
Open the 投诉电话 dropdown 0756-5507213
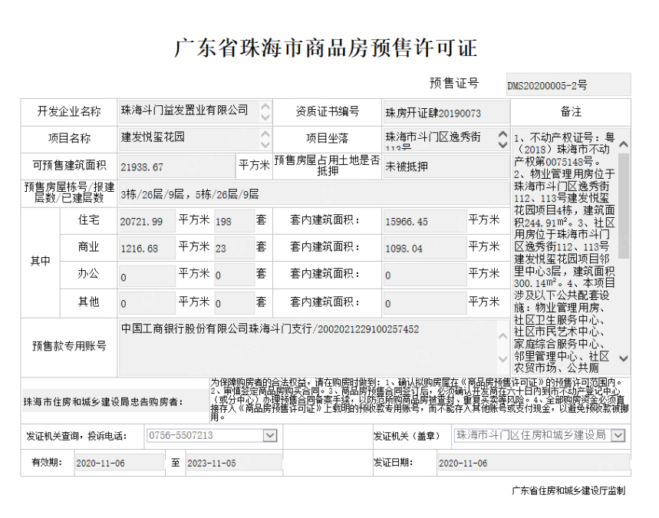pos(212,435)
